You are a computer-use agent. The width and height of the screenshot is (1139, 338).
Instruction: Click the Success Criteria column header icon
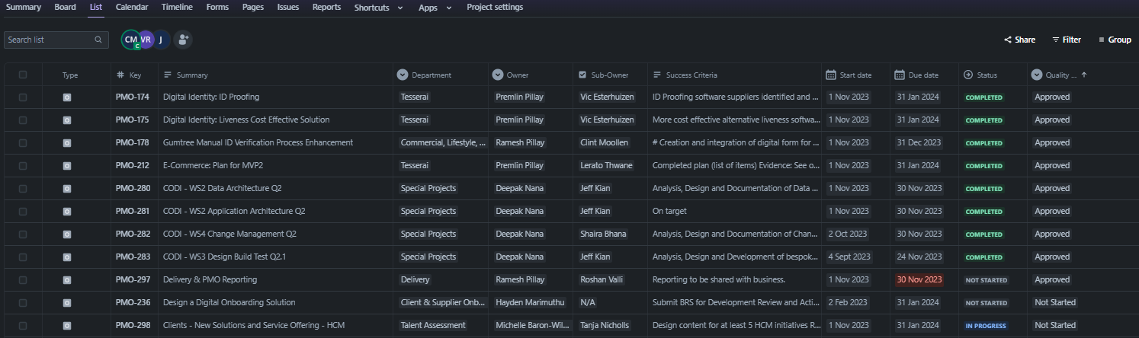click(657, 75)
